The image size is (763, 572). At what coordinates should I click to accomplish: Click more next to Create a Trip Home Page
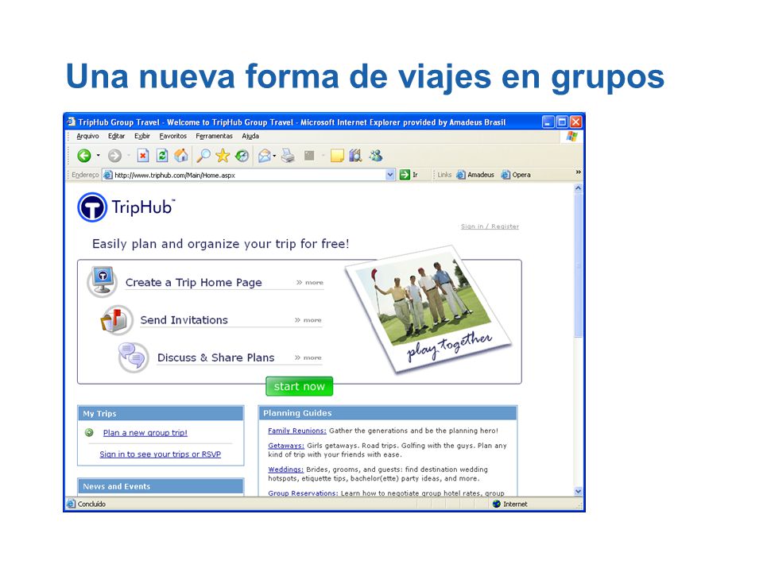tap(310, 282)
